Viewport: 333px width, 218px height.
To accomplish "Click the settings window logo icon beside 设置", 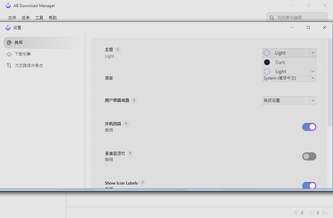I will point(8,28).
